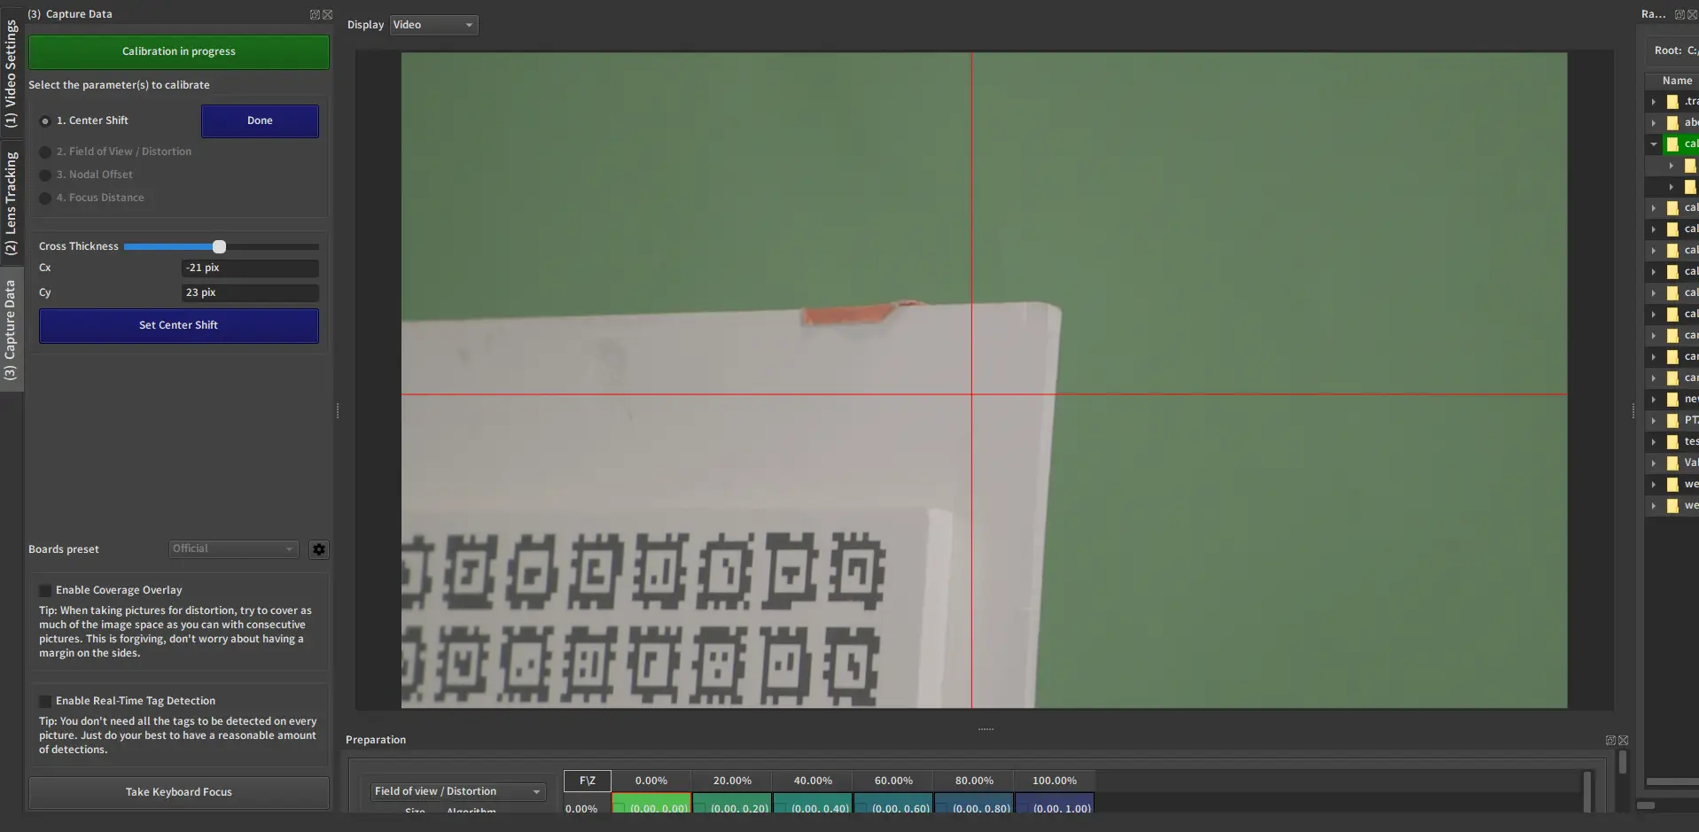Click the Cross Thickness slider handle
The image size is (1699, 832).
pos(219,246)
